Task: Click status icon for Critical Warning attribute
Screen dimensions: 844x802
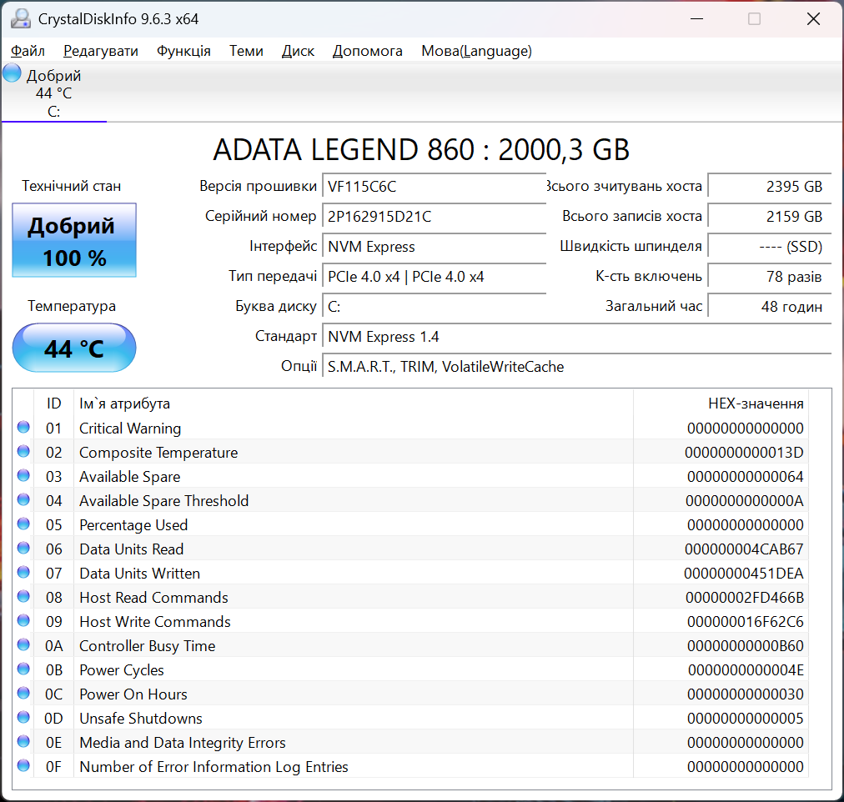Action: point(23,428)
